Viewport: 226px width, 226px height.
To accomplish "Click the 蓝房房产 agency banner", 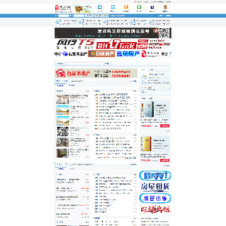I will tap(128, 54).
